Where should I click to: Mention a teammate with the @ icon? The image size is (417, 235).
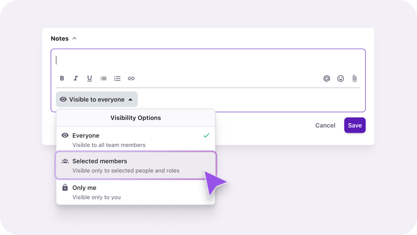click(x=327, y=78)
